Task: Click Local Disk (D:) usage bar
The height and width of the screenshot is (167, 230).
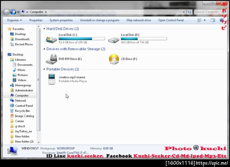Action: point(144,39)
